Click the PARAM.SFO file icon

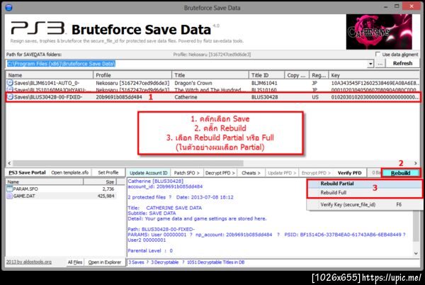point(10,189)
